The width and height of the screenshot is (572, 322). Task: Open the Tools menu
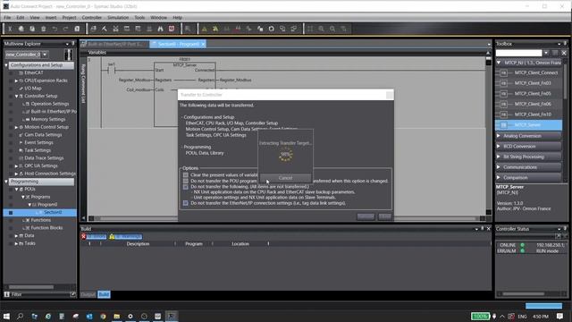[x=139, y=18]
